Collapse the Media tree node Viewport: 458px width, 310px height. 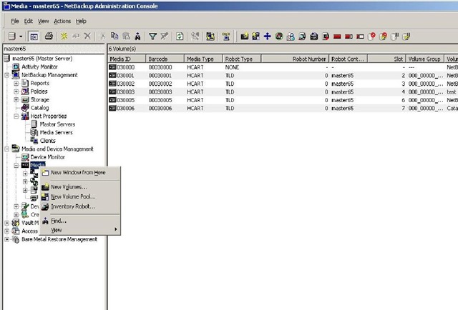(16, 165)
